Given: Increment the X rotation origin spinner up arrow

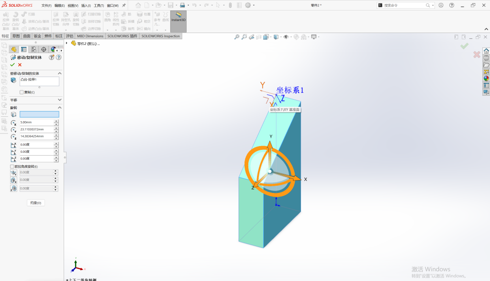Looking at the screenshot, I should pos(56,121).
